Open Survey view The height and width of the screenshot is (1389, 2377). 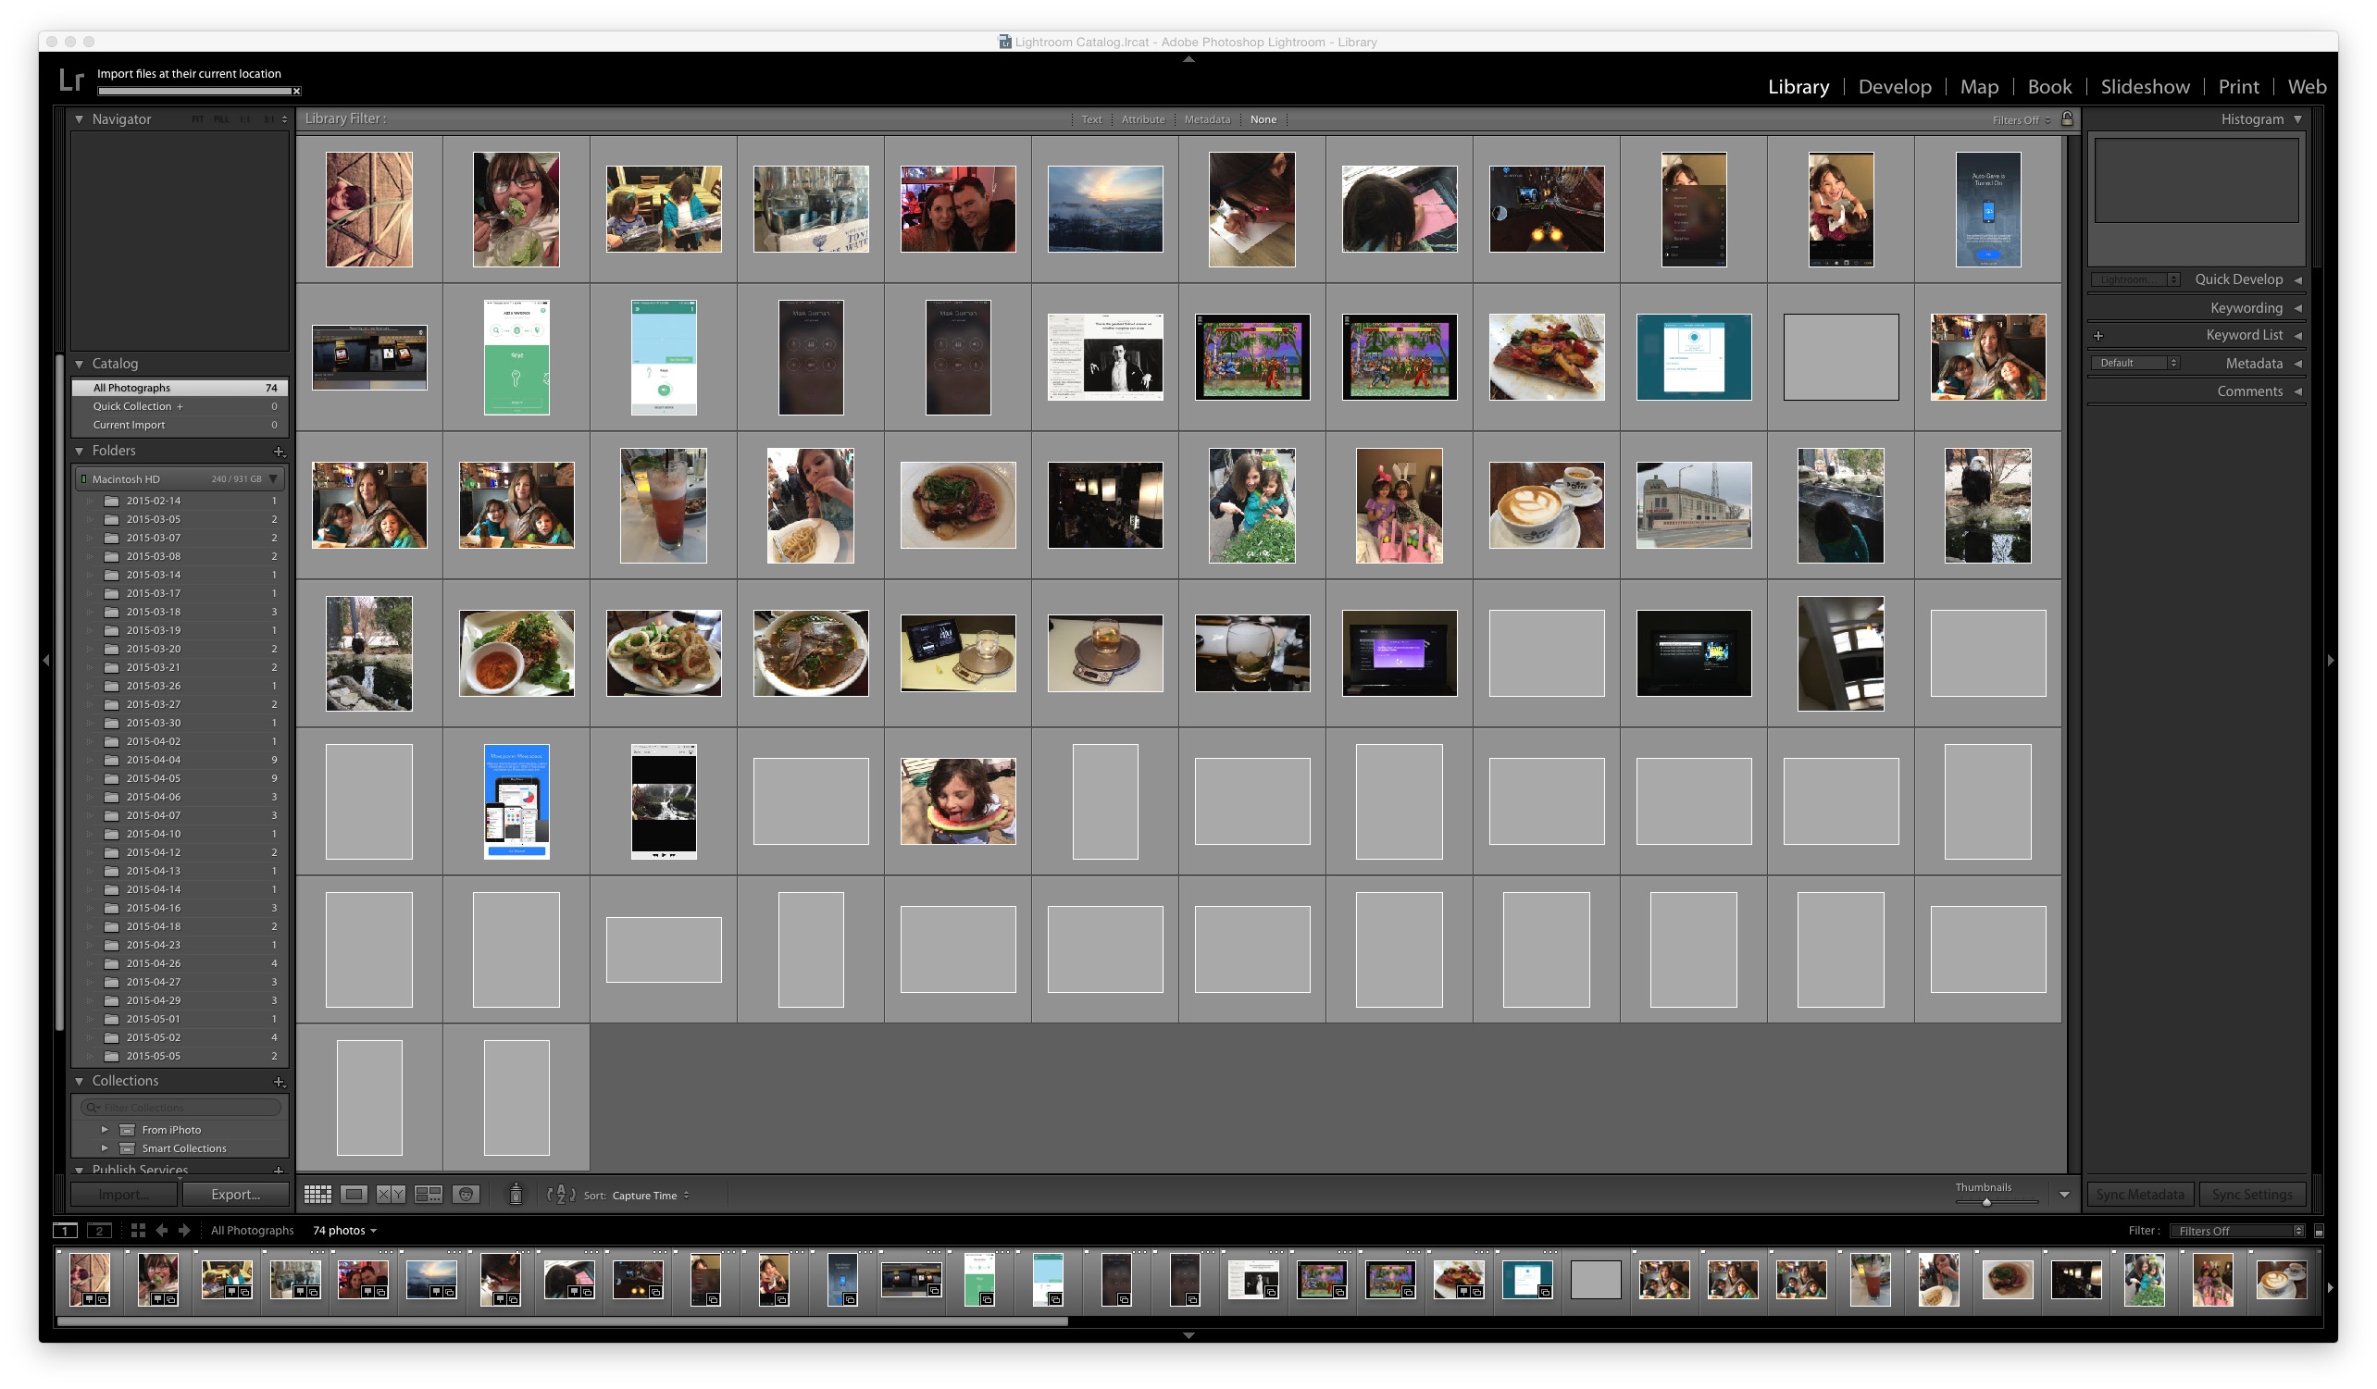[429, 1195]
